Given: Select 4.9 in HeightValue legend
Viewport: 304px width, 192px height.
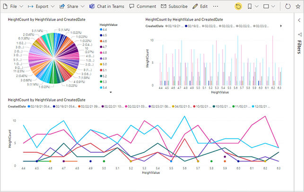Looking at the screenshot, I should tap(103, 58).
